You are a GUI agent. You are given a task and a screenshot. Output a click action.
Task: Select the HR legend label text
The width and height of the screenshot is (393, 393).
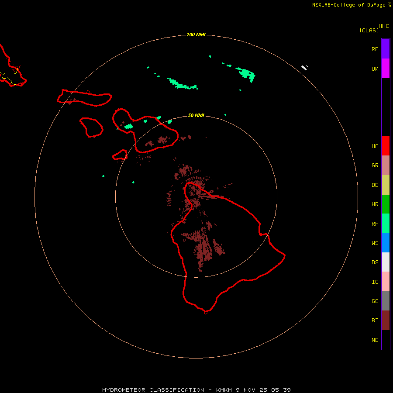[x=375, y=204]
